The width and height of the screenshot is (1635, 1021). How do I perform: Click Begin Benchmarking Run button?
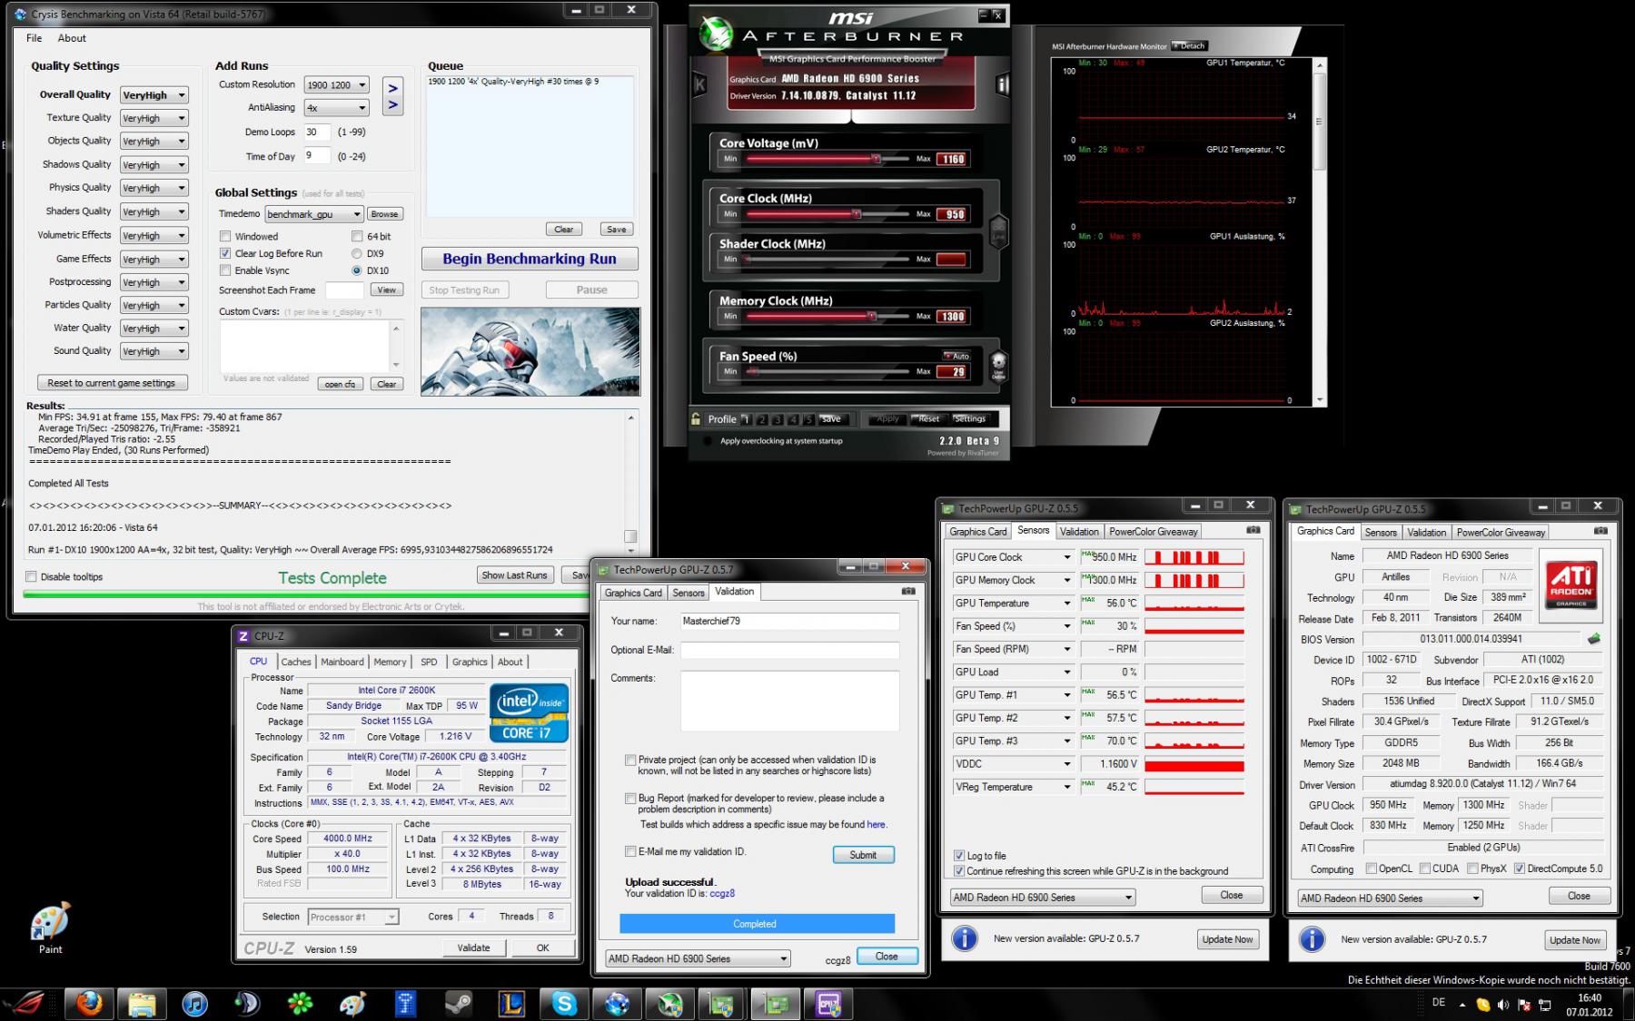[530, 259]
